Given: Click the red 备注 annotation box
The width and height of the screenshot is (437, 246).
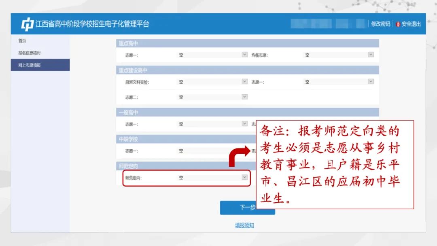Looking at the screenshot, I should (x=335, y=165).
